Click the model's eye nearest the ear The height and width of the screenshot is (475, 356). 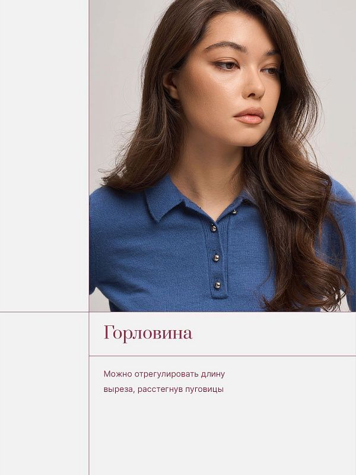[228, 65]
